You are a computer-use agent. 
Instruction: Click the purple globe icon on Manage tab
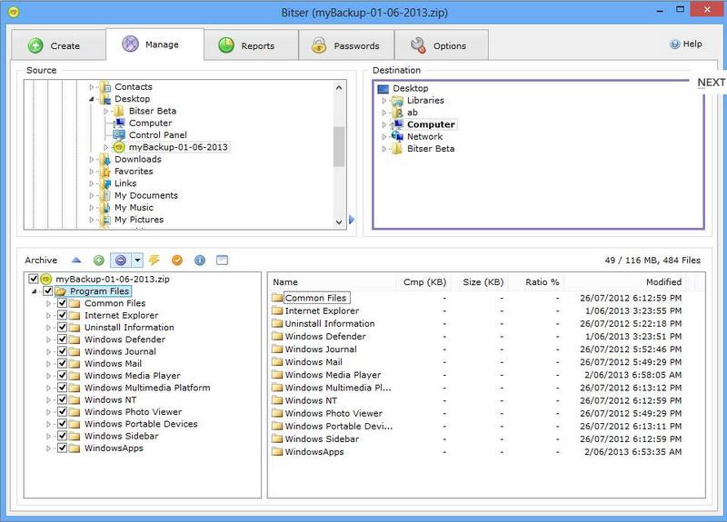(130, 44)
